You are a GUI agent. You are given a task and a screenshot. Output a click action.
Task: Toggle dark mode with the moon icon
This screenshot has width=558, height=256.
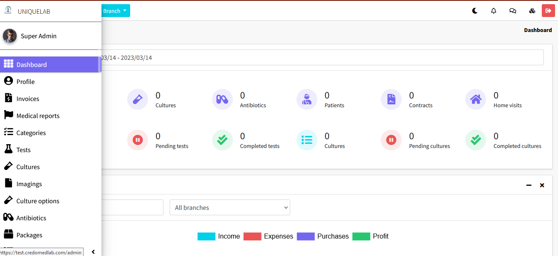pos(474,11)
